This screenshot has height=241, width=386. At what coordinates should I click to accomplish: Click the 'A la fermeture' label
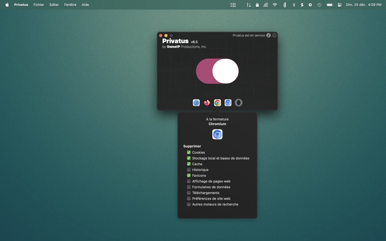(218, 119)
